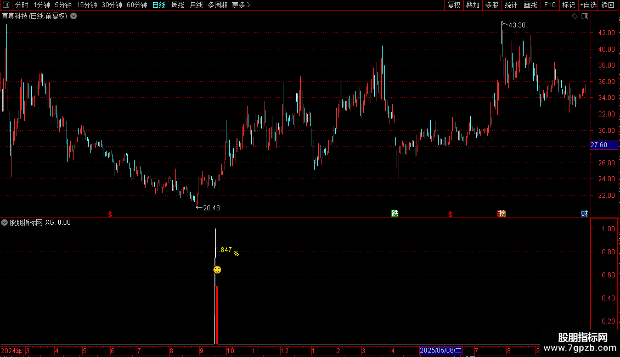
Task: Click the month 10 tick on time axis
Action: coord(230,350)
